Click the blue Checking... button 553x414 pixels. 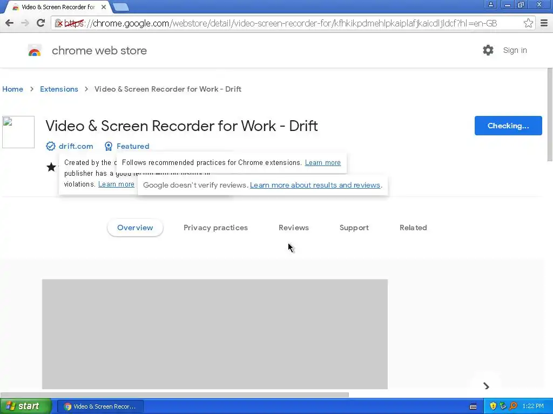click(x=508, y=126)
